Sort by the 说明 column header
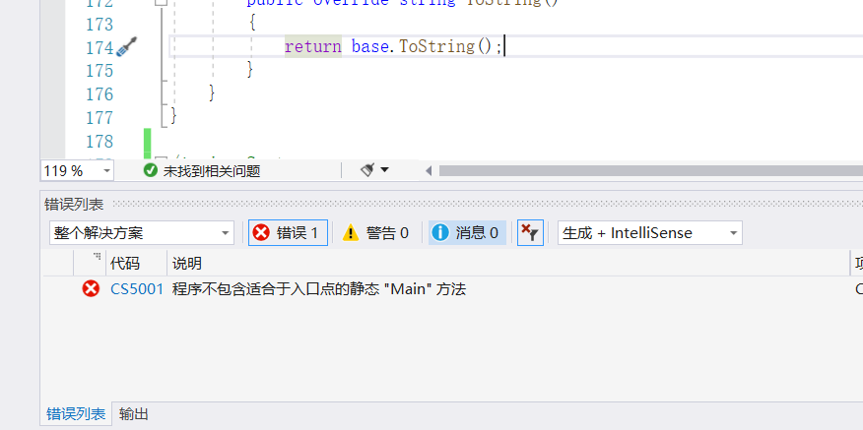 pyautogui.click(x=508, y=264)
